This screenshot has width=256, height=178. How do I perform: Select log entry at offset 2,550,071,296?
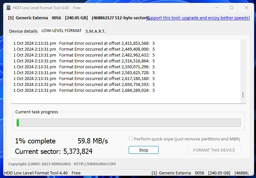pos(84,67)
